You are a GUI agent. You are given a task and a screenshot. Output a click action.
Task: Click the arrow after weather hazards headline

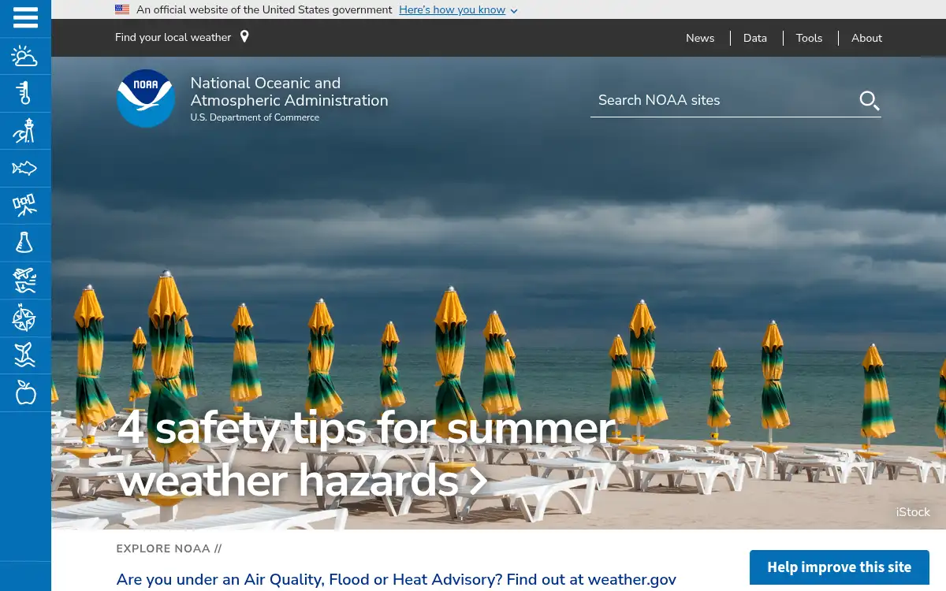pyautogui.click(x=478, y=481)
